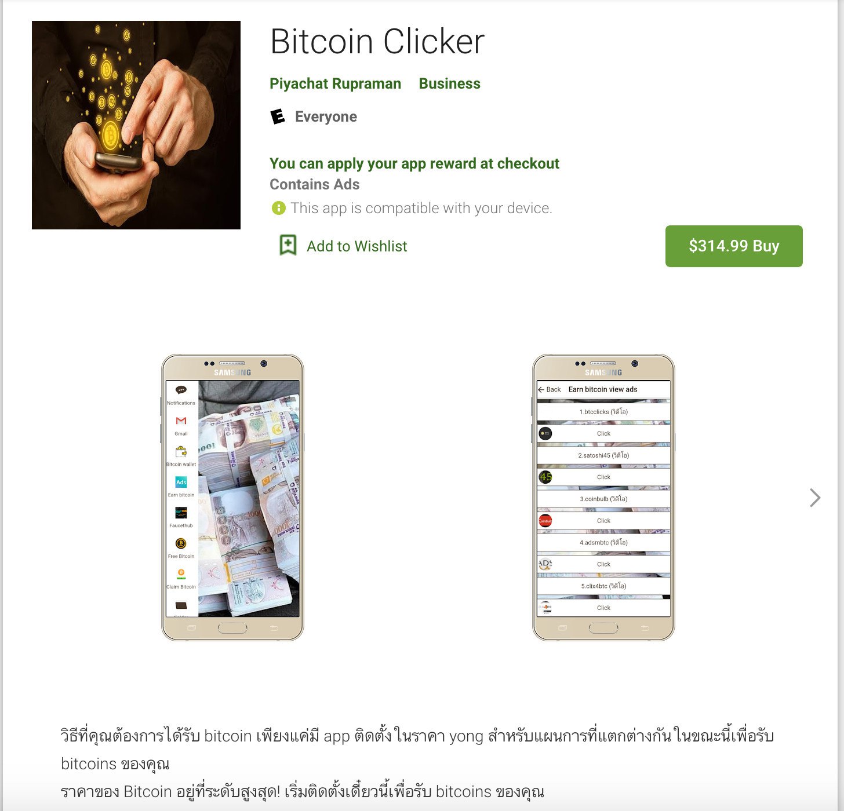Open the Business category link
844x811 pixels.
pos(449,84)
